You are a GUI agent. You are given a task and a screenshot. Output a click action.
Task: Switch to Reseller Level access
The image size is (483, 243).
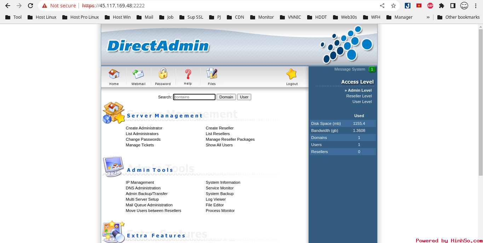point(359,96)
